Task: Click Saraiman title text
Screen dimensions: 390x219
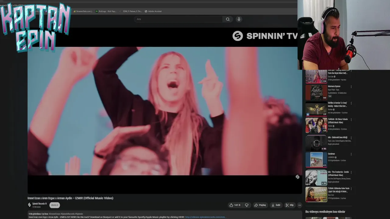Action: [331, 154]
